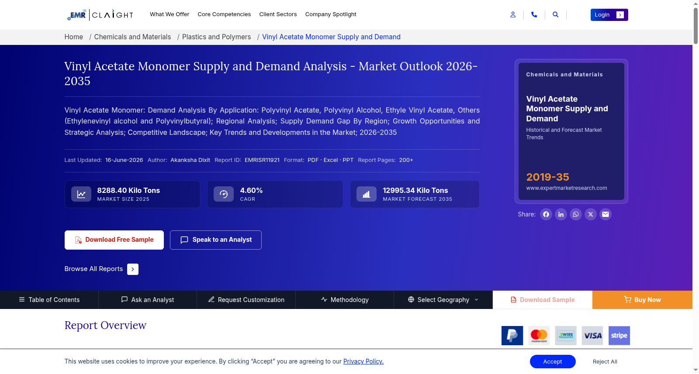This screenshot has width=699, height=374.
Task: Open the What We Offer menu
Action: 170,14
